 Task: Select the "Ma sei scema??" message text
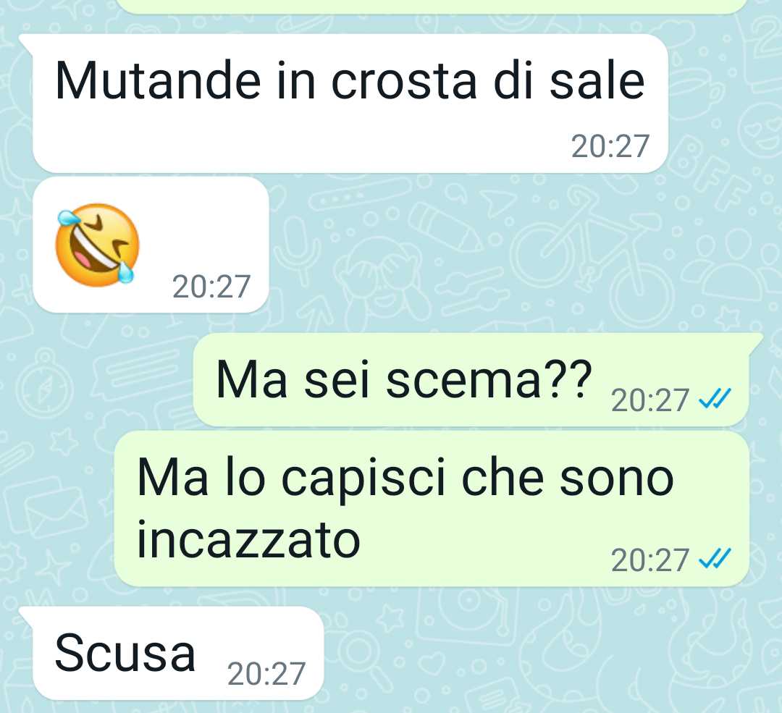pyautogui.click(x=404, y=380)
